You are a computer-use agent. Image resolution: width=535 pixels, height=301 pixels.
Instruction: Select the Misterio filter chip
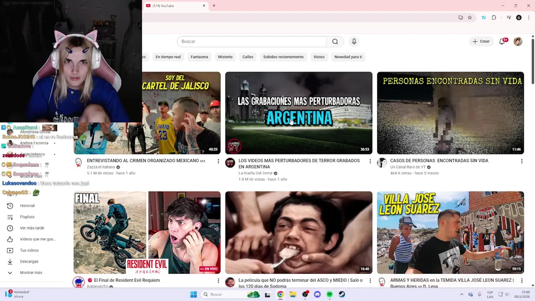(225, 57)
